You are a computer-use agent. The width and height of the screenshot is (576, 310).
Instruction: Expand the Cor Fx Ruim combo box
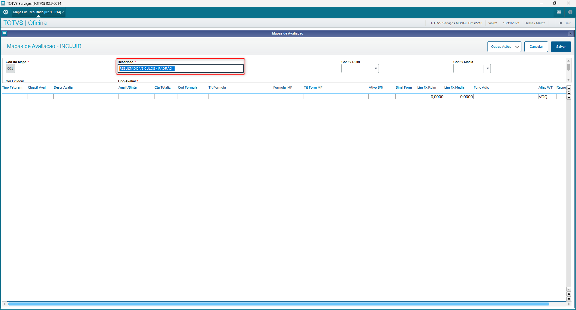(x=376, y=68)
